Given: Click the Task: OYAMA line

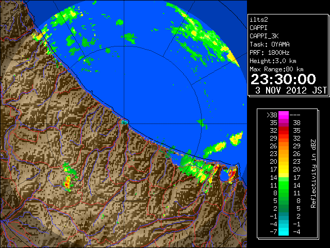Looking at the screenshot, I should click(x=270, y=44).
